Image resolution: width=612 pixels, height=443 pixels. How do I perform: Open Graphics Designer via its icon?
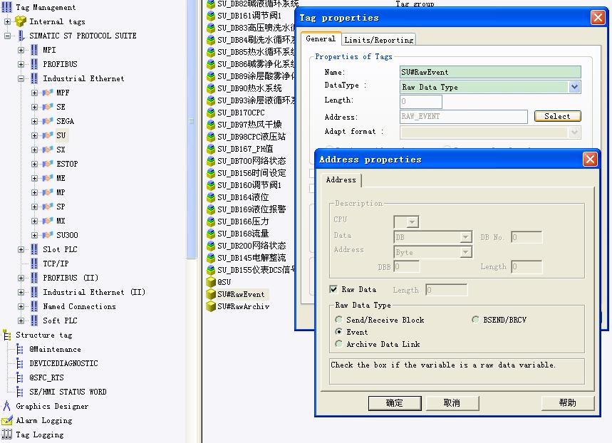coord(6,406)
